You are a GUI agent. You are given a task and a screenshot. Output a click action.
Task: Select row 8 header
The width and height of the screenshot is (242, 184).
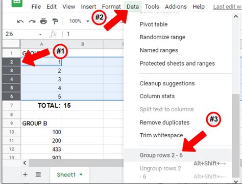[x=11, y=114]
